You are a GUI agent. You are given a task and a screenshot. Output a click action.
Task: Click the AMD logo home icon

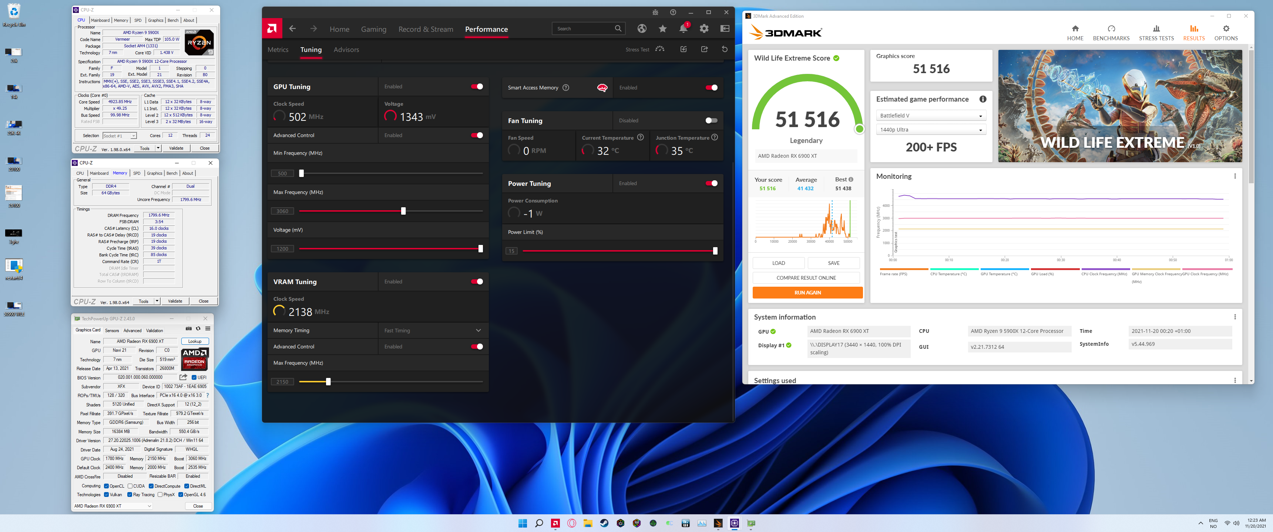tap(272, 28)
